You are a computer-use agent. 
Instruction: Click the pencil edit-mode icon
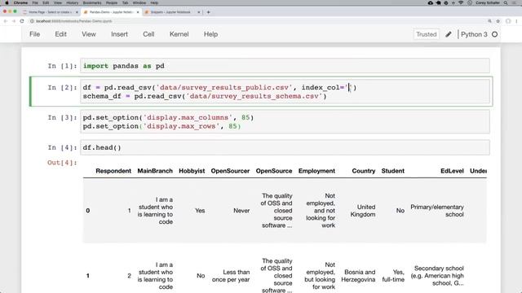(449, 34)
